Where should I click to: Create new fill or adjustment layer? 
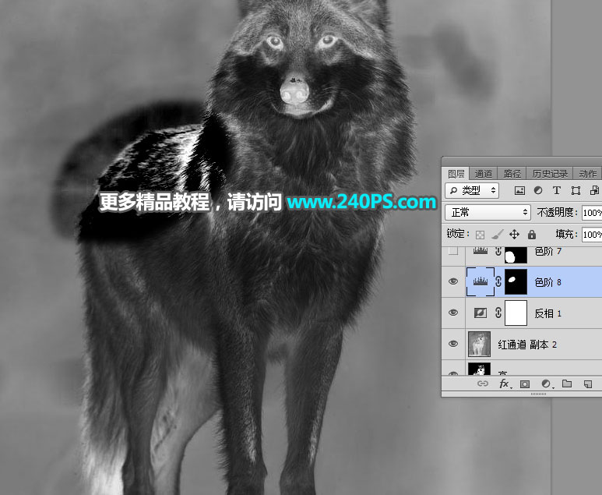click(546, 384)
